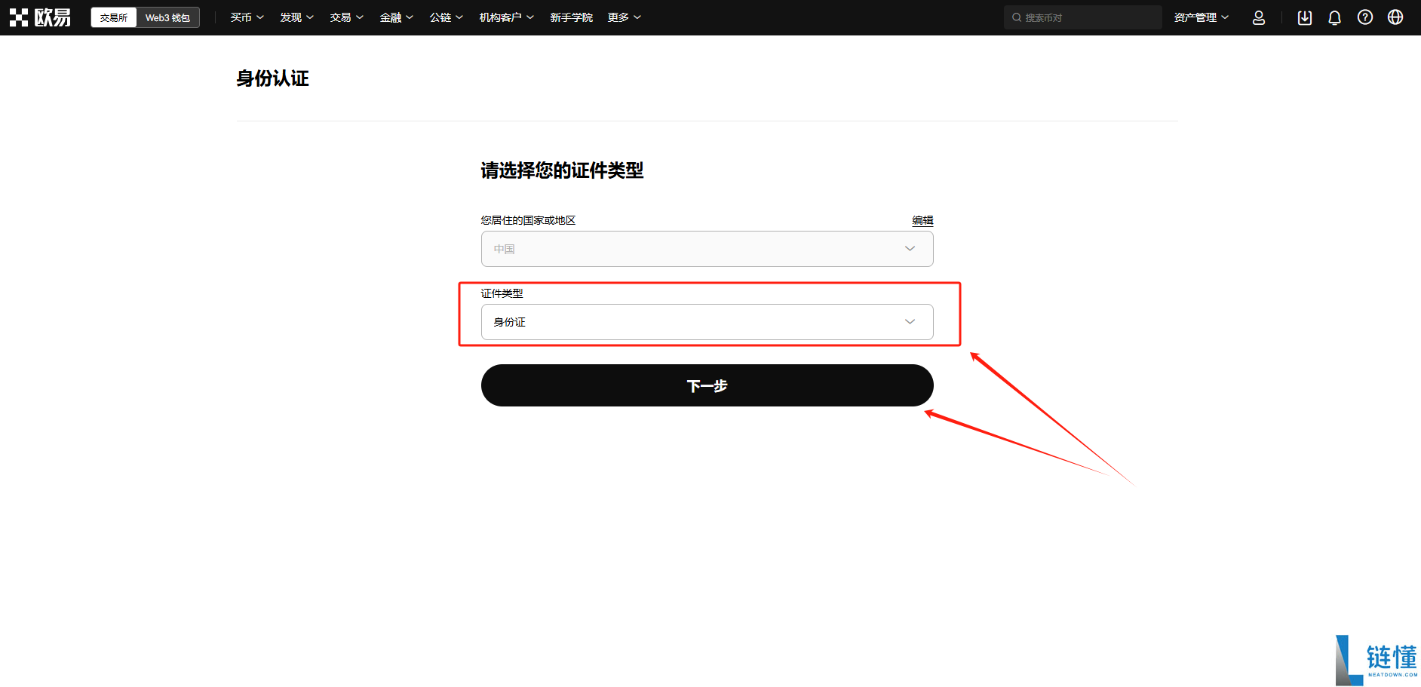The image size is (1421, 687).
Task: Click the globe language icon
Action: point(1395,17)
